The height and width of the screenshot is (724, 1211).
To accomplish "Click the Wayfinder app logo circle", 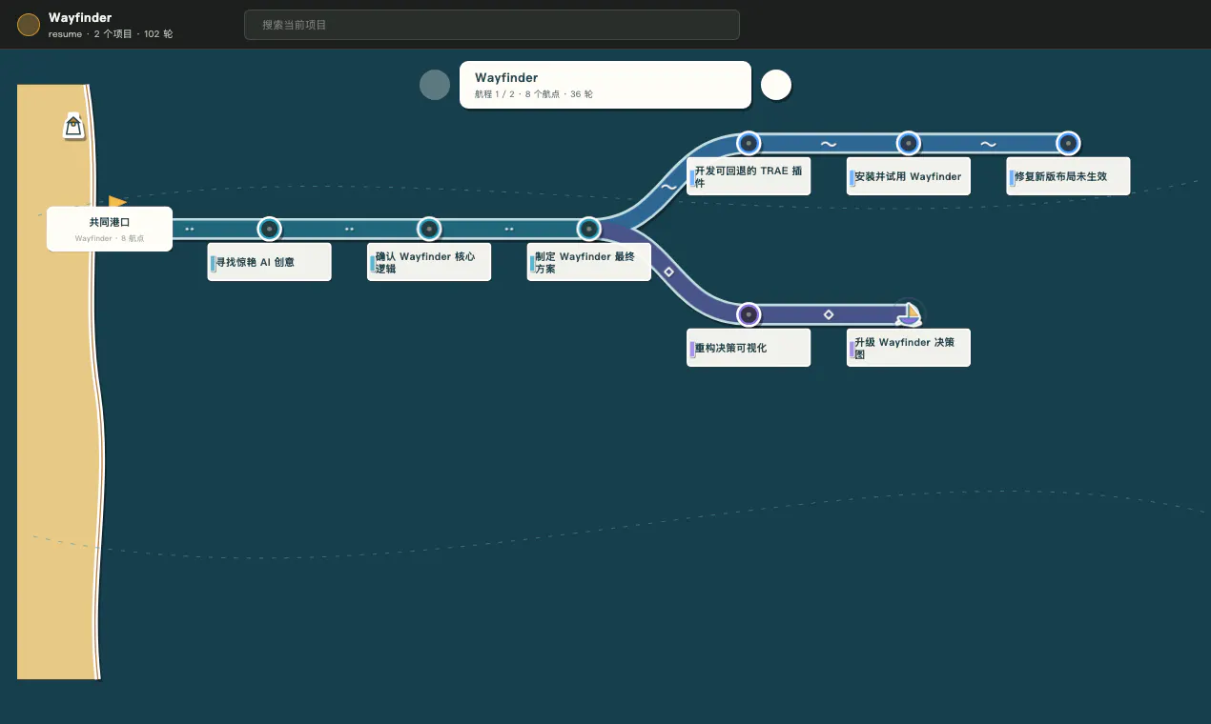I will pyautogui.click(x=29, y=25).
